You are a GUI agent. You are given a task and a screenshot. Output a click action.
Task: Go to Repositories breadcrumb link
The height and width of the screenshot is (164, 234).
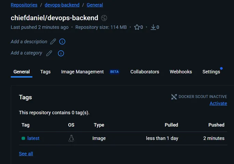click(24, 5)
